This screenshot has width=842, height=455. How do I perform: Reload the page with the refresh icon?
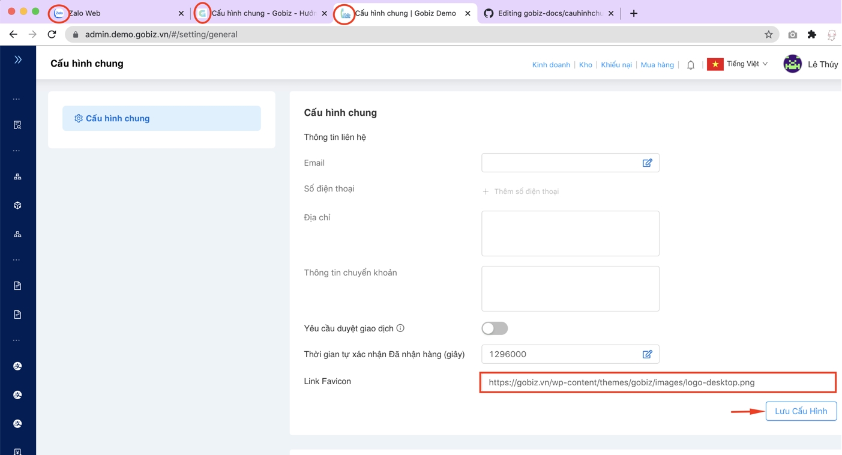pyautogui.click(x=52, y=35)
